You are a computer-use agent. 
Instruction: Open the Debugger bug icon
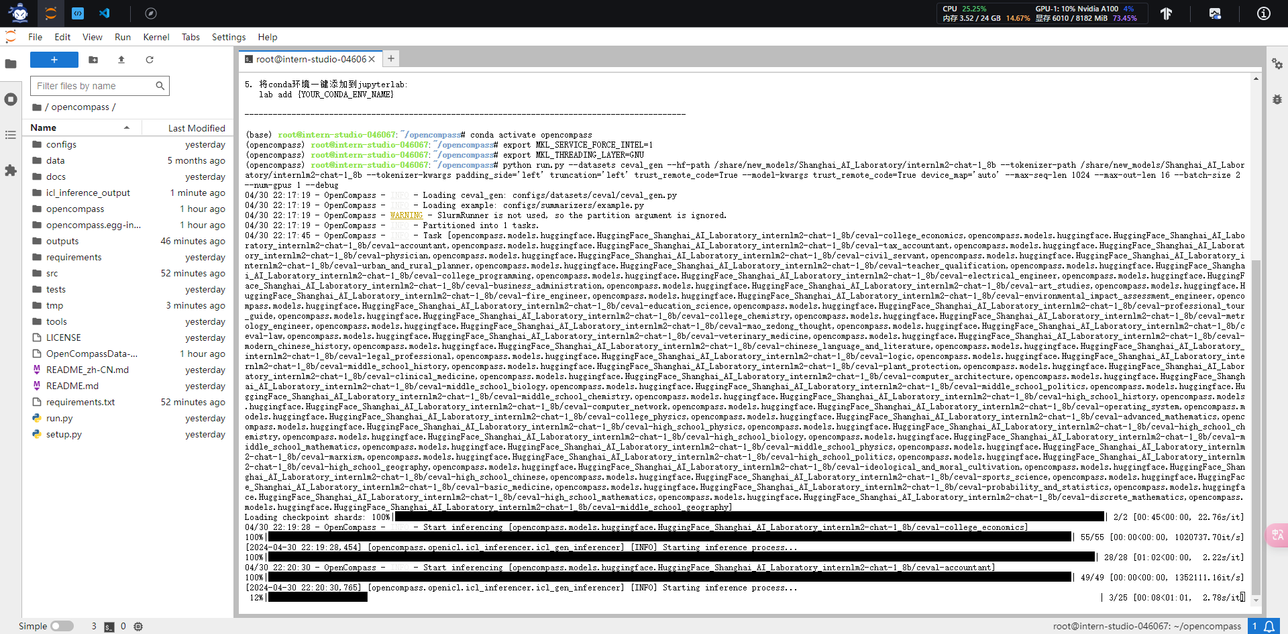(x=1277, y=99)
